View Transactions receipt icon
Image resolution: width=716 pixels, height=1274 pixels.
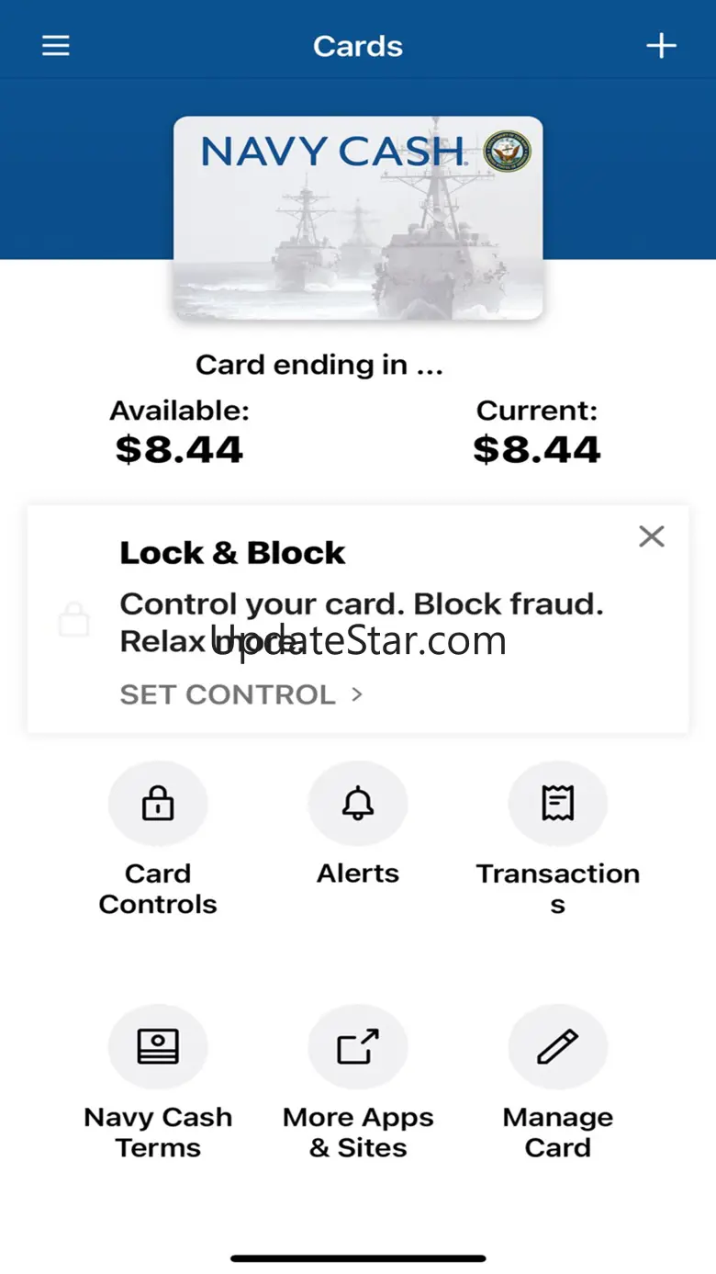558,804
